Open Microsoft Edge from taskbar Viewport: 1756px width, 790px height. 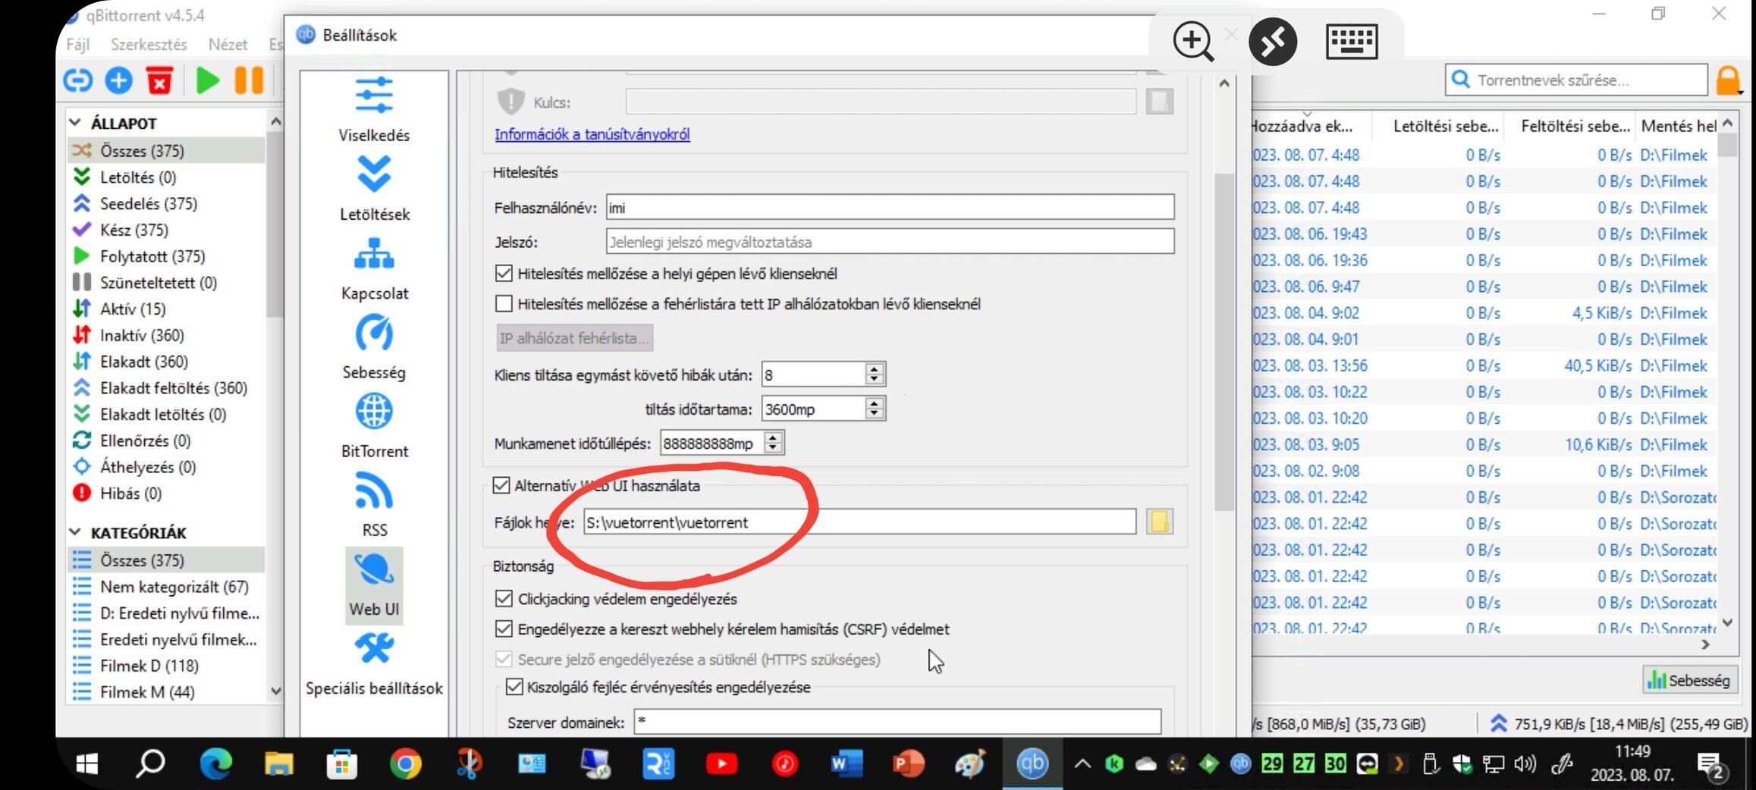tap(215, 764)
